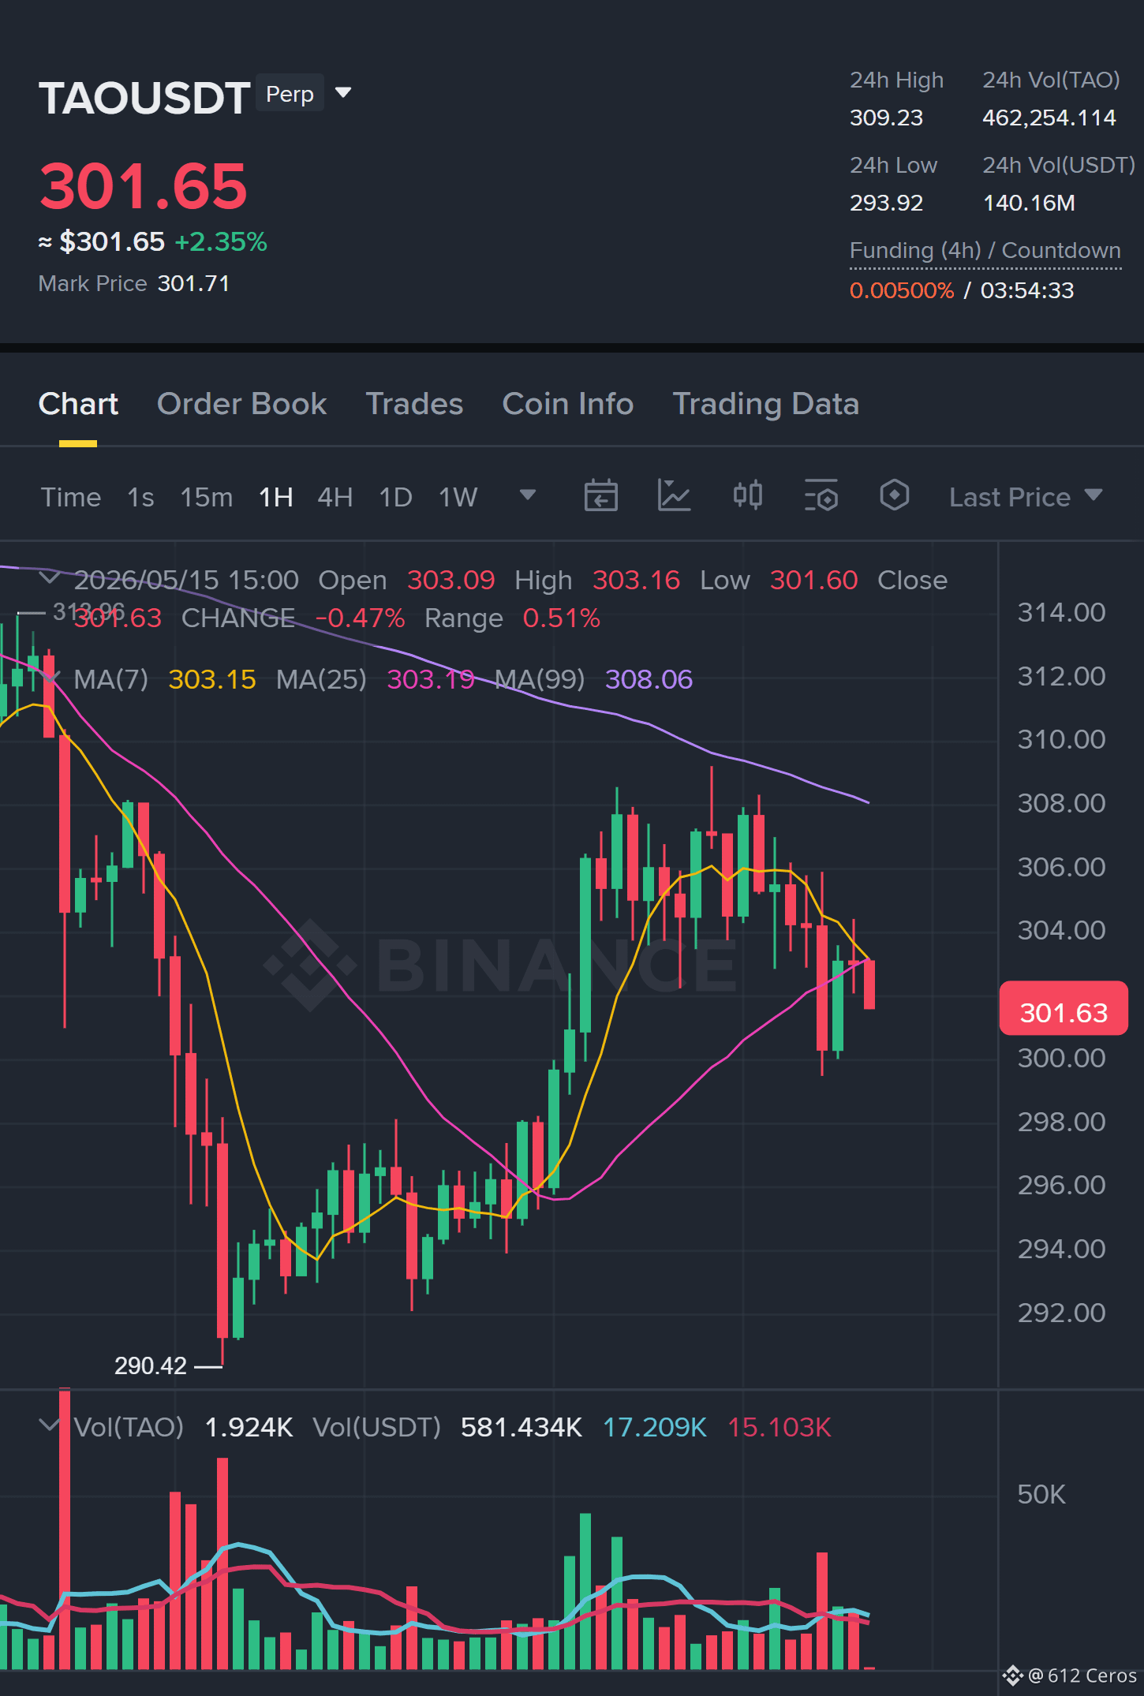Open the calendar jump-to-date icon

pos(600,496)
